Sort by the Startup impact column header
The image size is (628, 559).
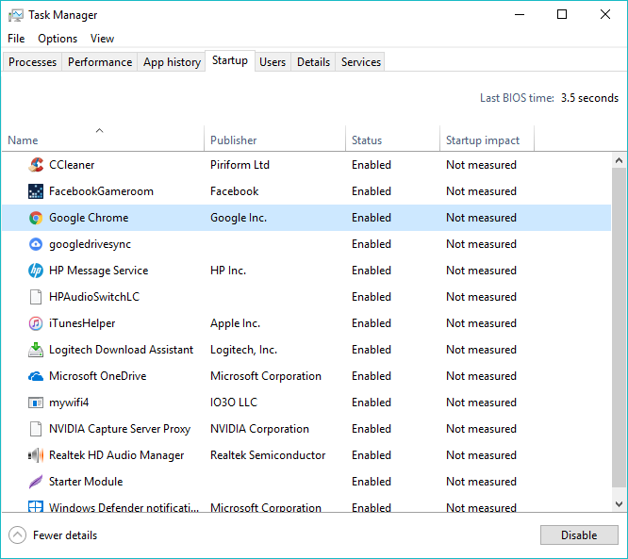point(487,139)
